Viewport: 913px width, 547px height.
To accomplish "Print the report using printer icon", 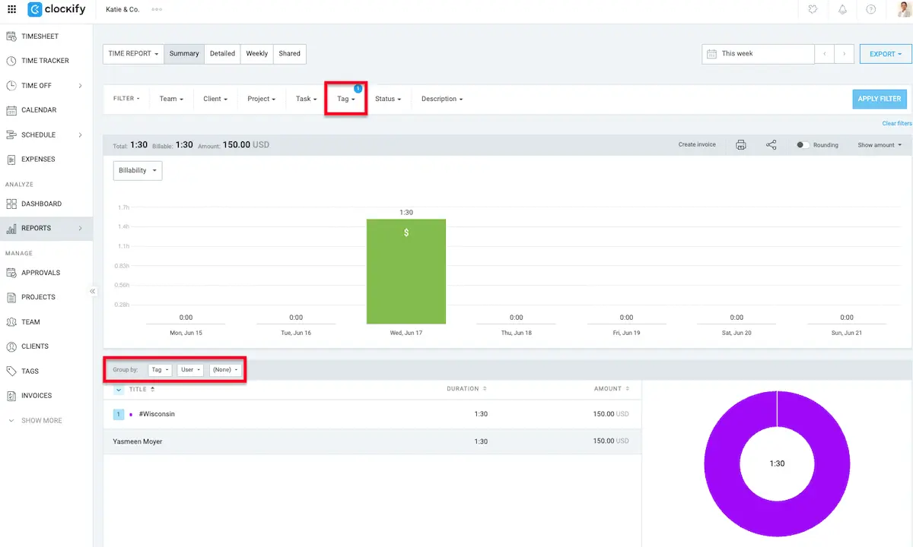I will [741, 145].
